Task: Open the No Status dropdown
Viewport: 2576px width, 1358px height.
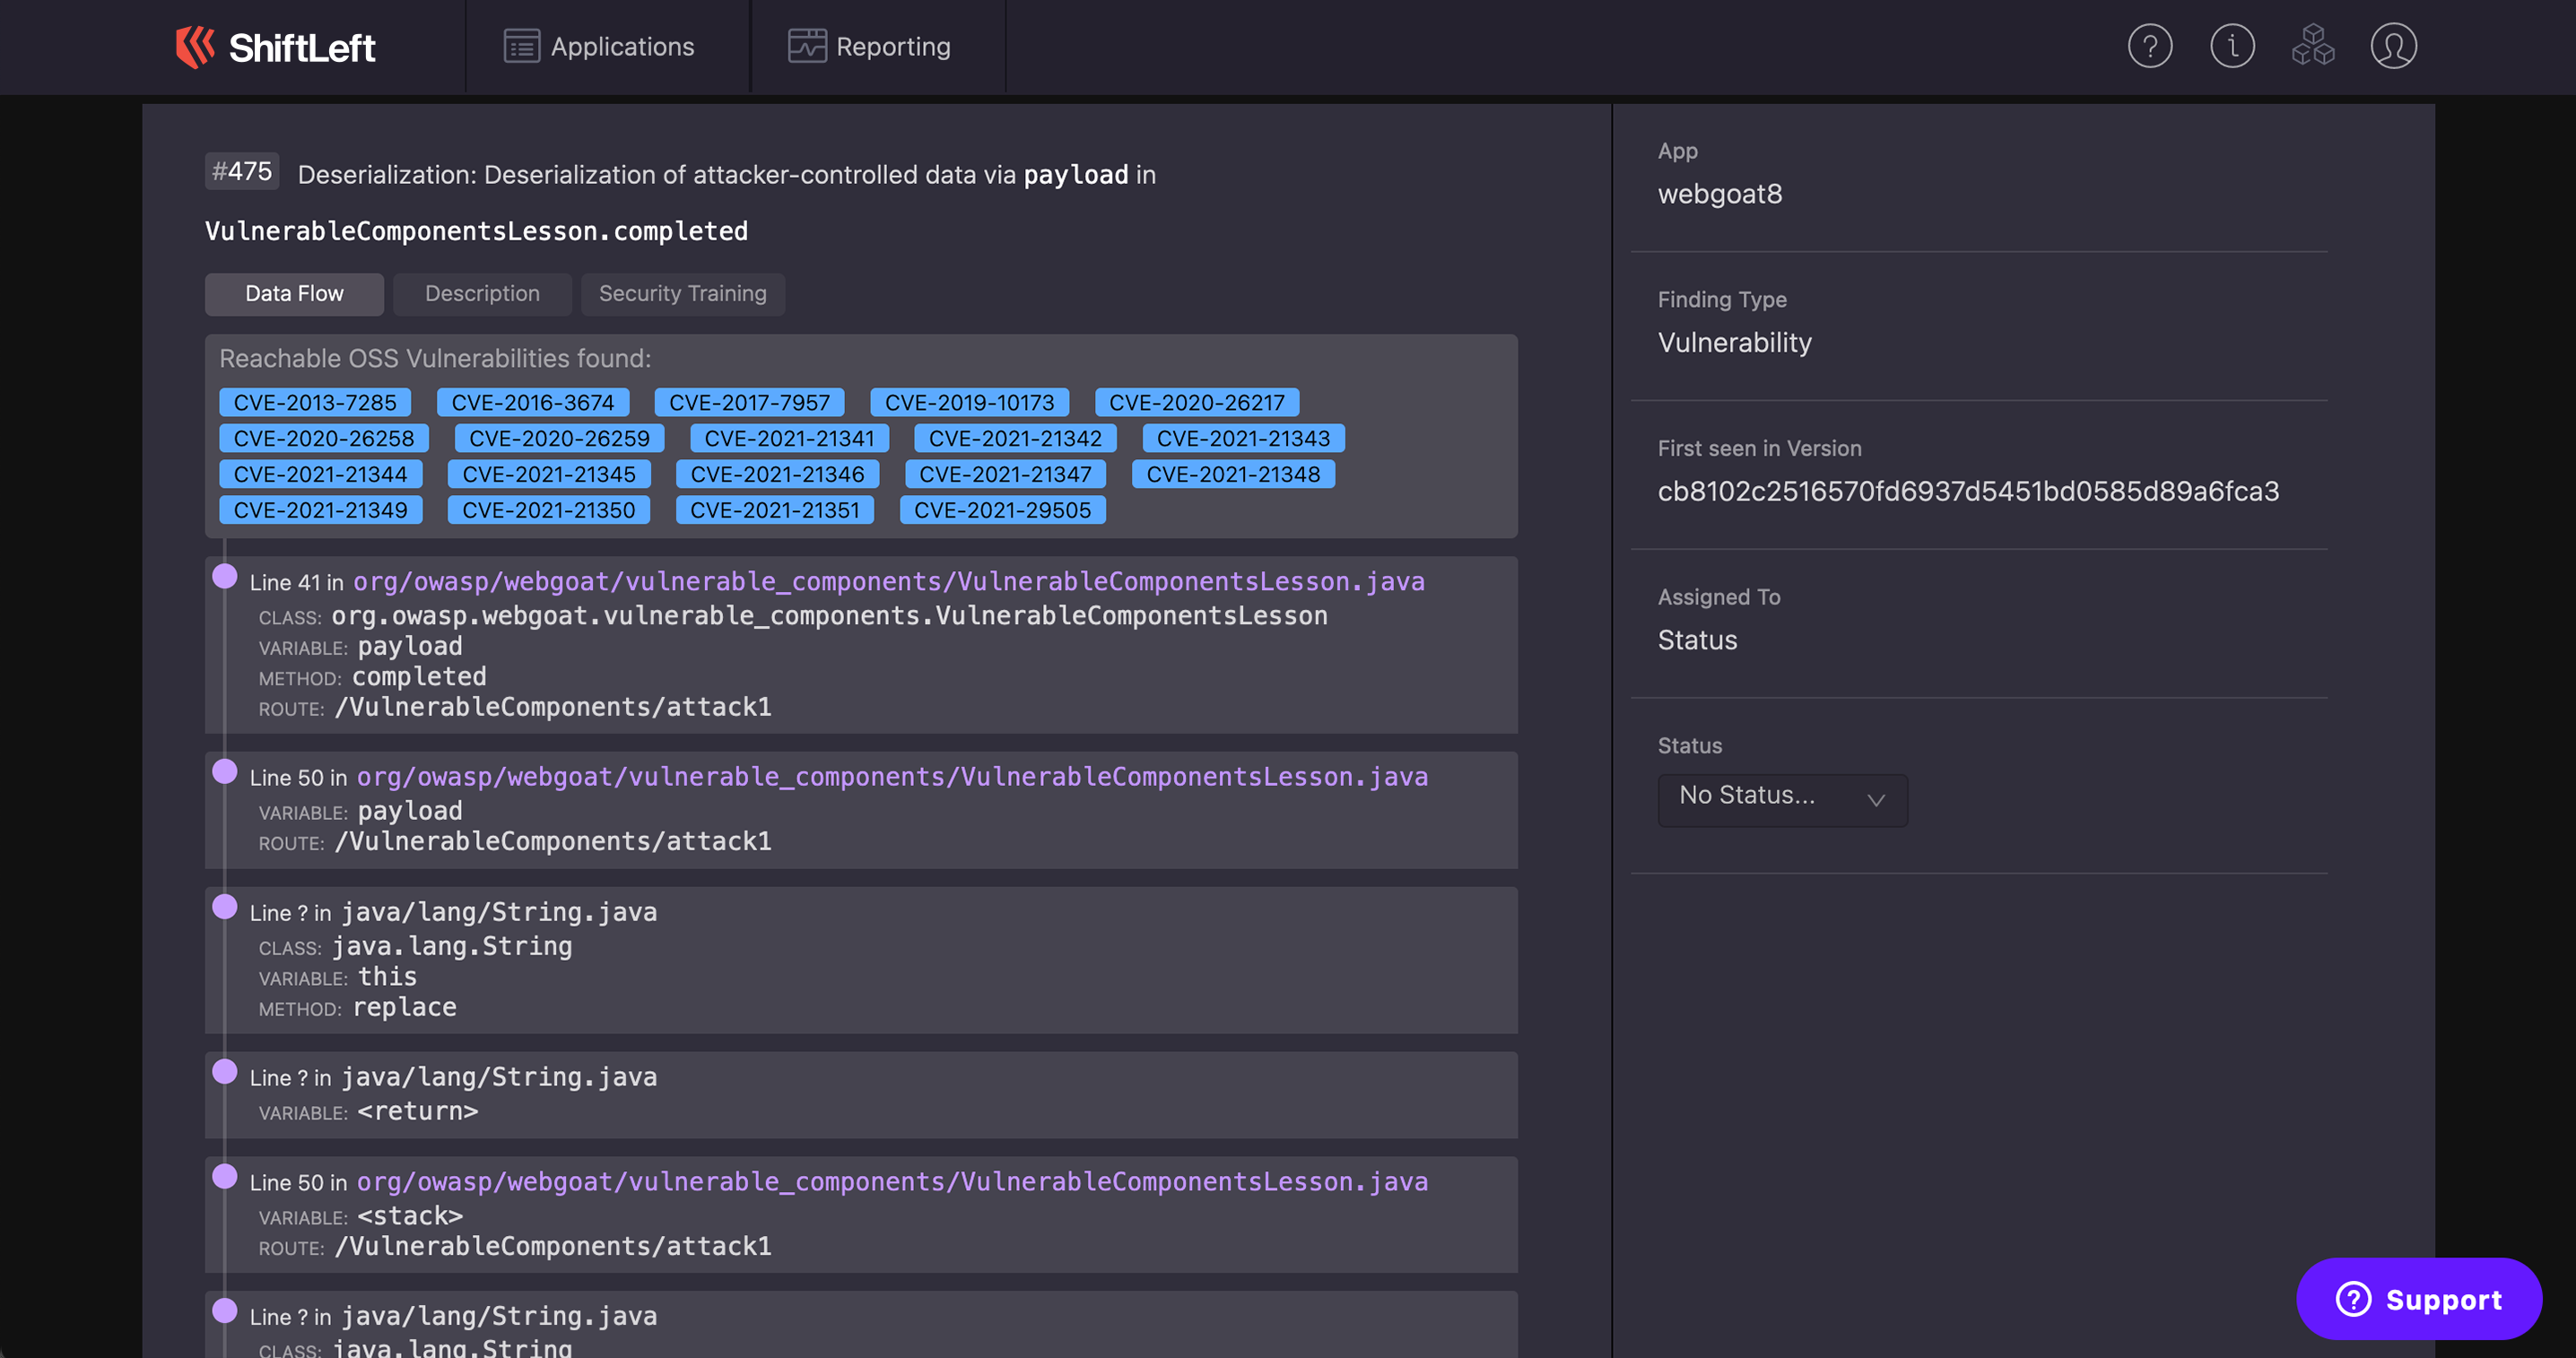Action: tap(1780, 798)
